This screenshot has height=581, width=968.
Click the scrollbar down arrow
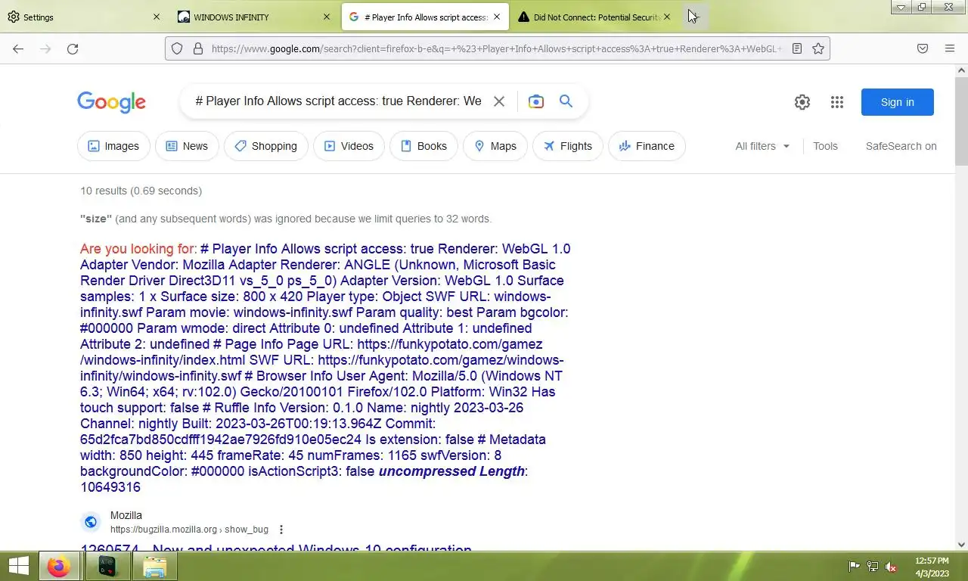coord(961,544)
